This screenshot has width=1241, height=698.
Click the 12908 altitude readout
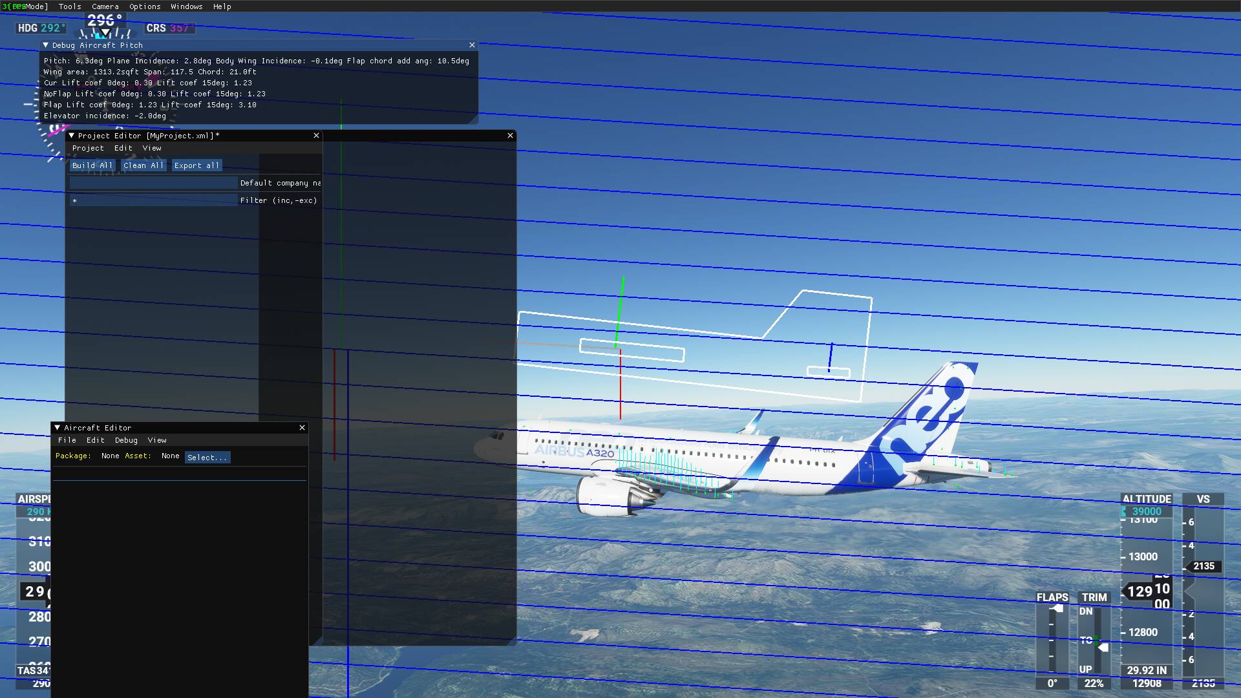point(1147,683)
